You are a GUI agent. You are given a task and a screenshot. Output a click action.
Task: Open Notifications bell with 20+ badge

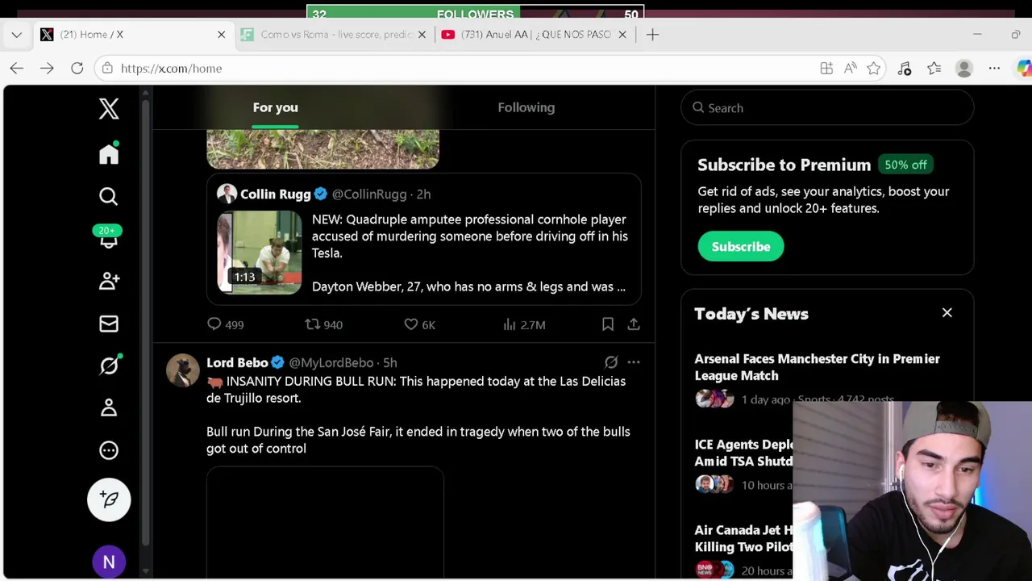click(108, 238)
